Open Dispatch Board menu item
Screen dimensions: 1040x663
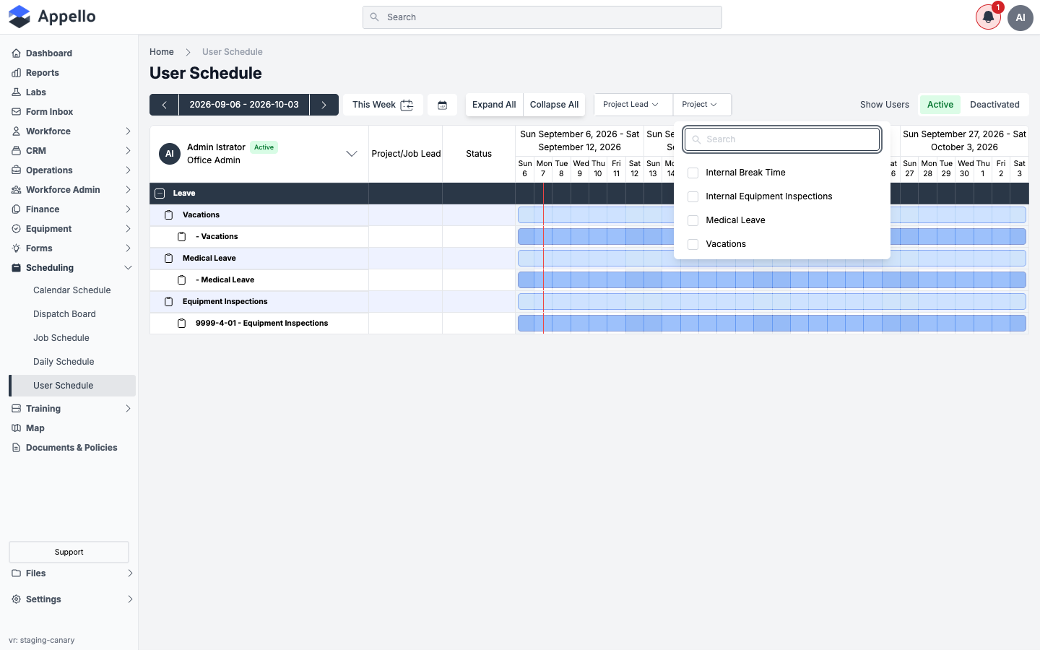72,314
